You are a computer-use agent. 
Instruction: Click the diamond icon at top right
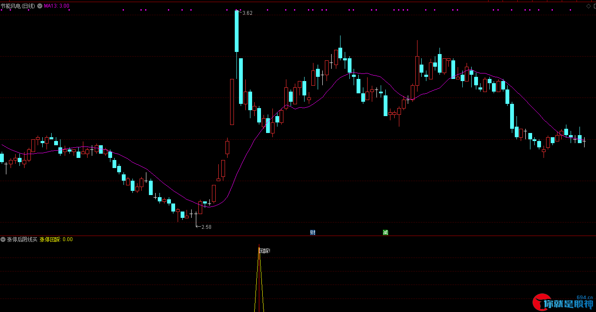click(588, 6)
